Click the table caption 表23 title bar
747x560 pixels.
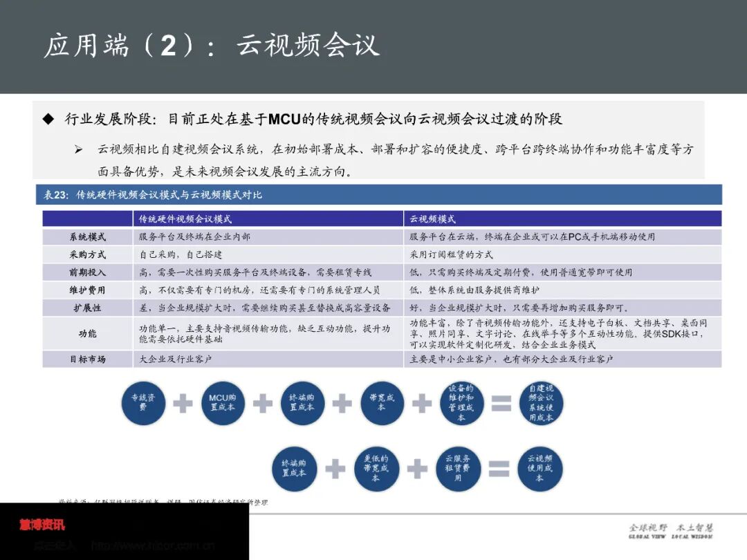pos(379,195)
